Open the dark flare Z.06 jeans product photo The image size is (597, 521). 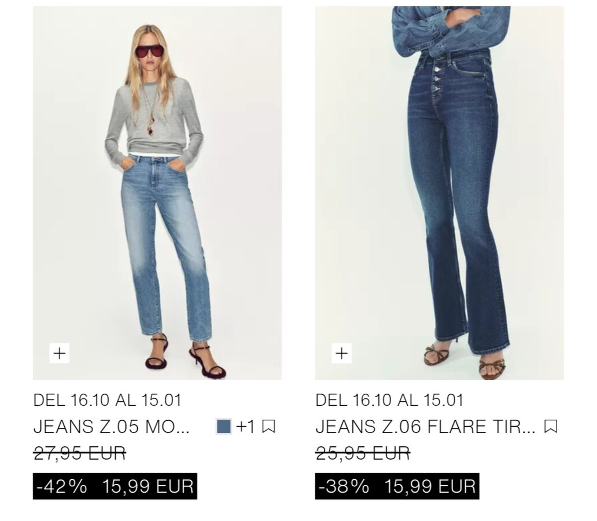(440, 193)
